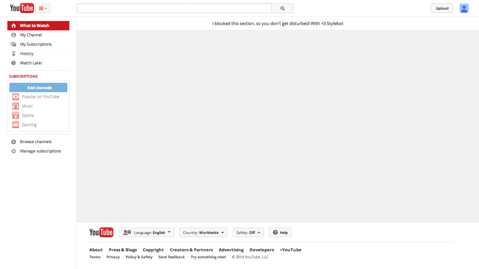
Task: Open the Copyright footer link
Action: point(153,250)
